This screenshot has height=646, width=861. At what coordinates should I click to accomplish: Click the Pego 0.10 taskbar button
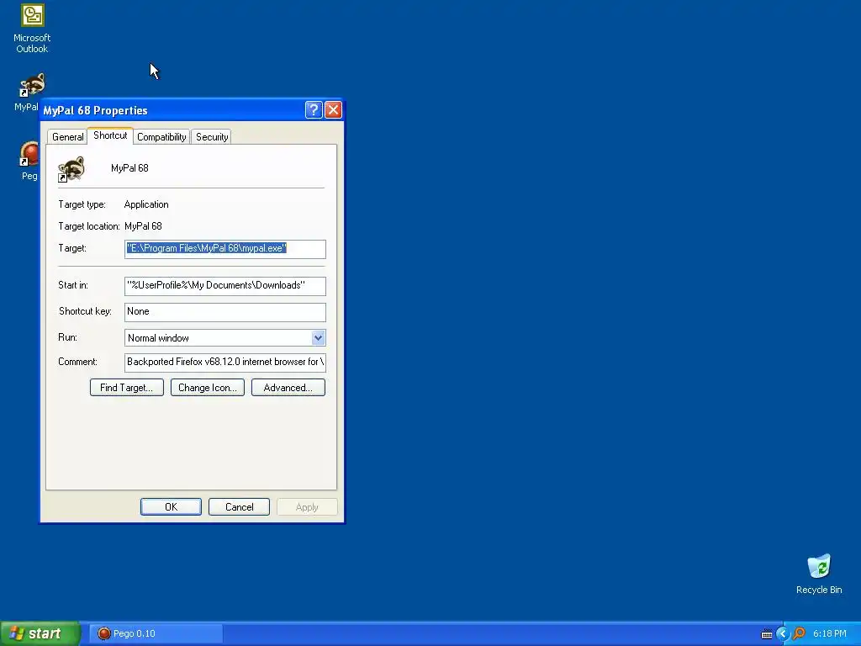pos(156,633)
